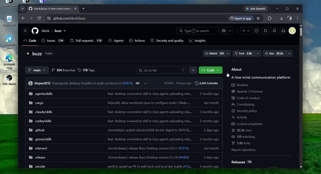Reload the page
The height and width of the screenshot is (174, 321).
39,18
